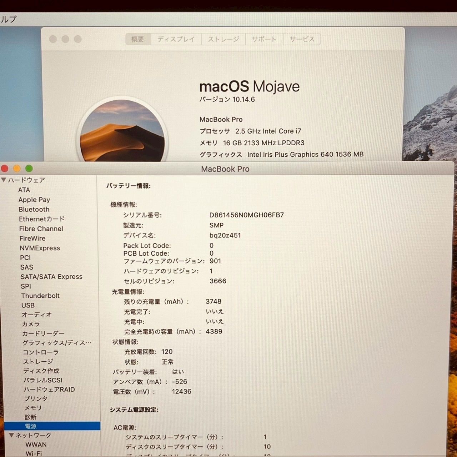Open the サポート tab
The image size is (457, 457).
(x=264, y=39)
